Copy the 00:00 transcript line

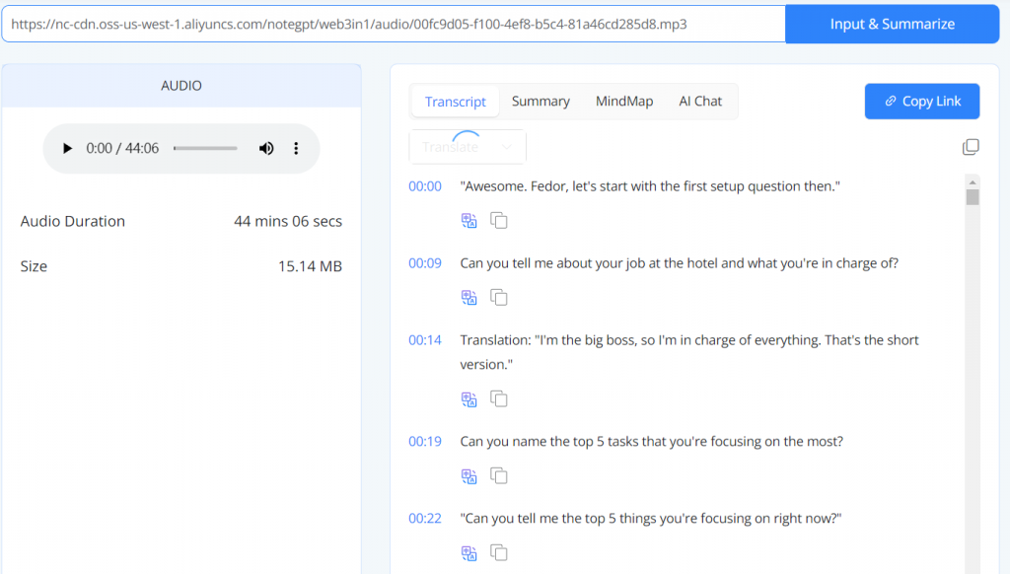(x=499, y=221)
